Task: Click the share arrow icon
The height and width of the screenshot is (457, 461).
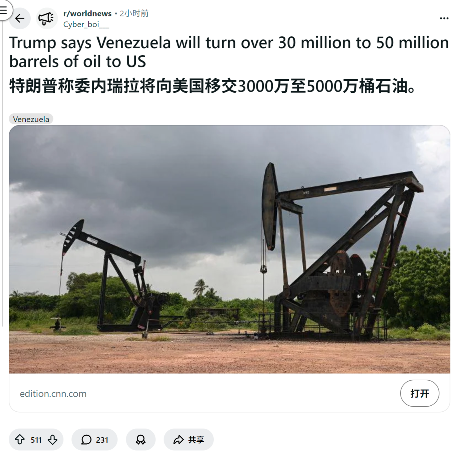Action: pos(178,439)
